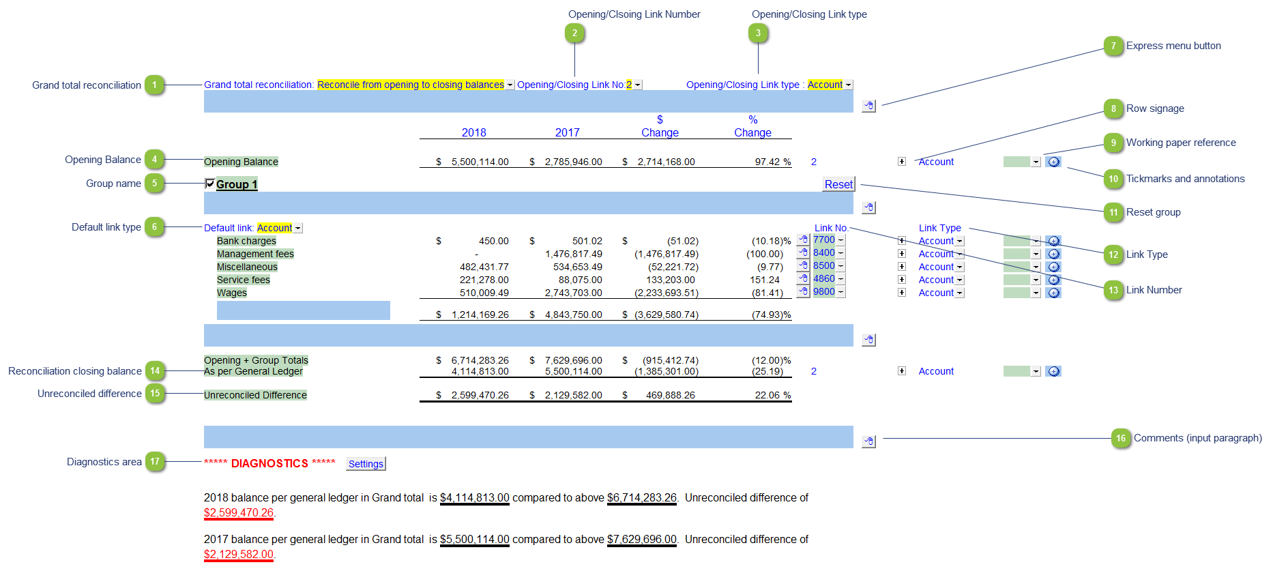Toggle the Group 1 checkbox
This screenshot has height=569, width=1273.
point(210,184)
